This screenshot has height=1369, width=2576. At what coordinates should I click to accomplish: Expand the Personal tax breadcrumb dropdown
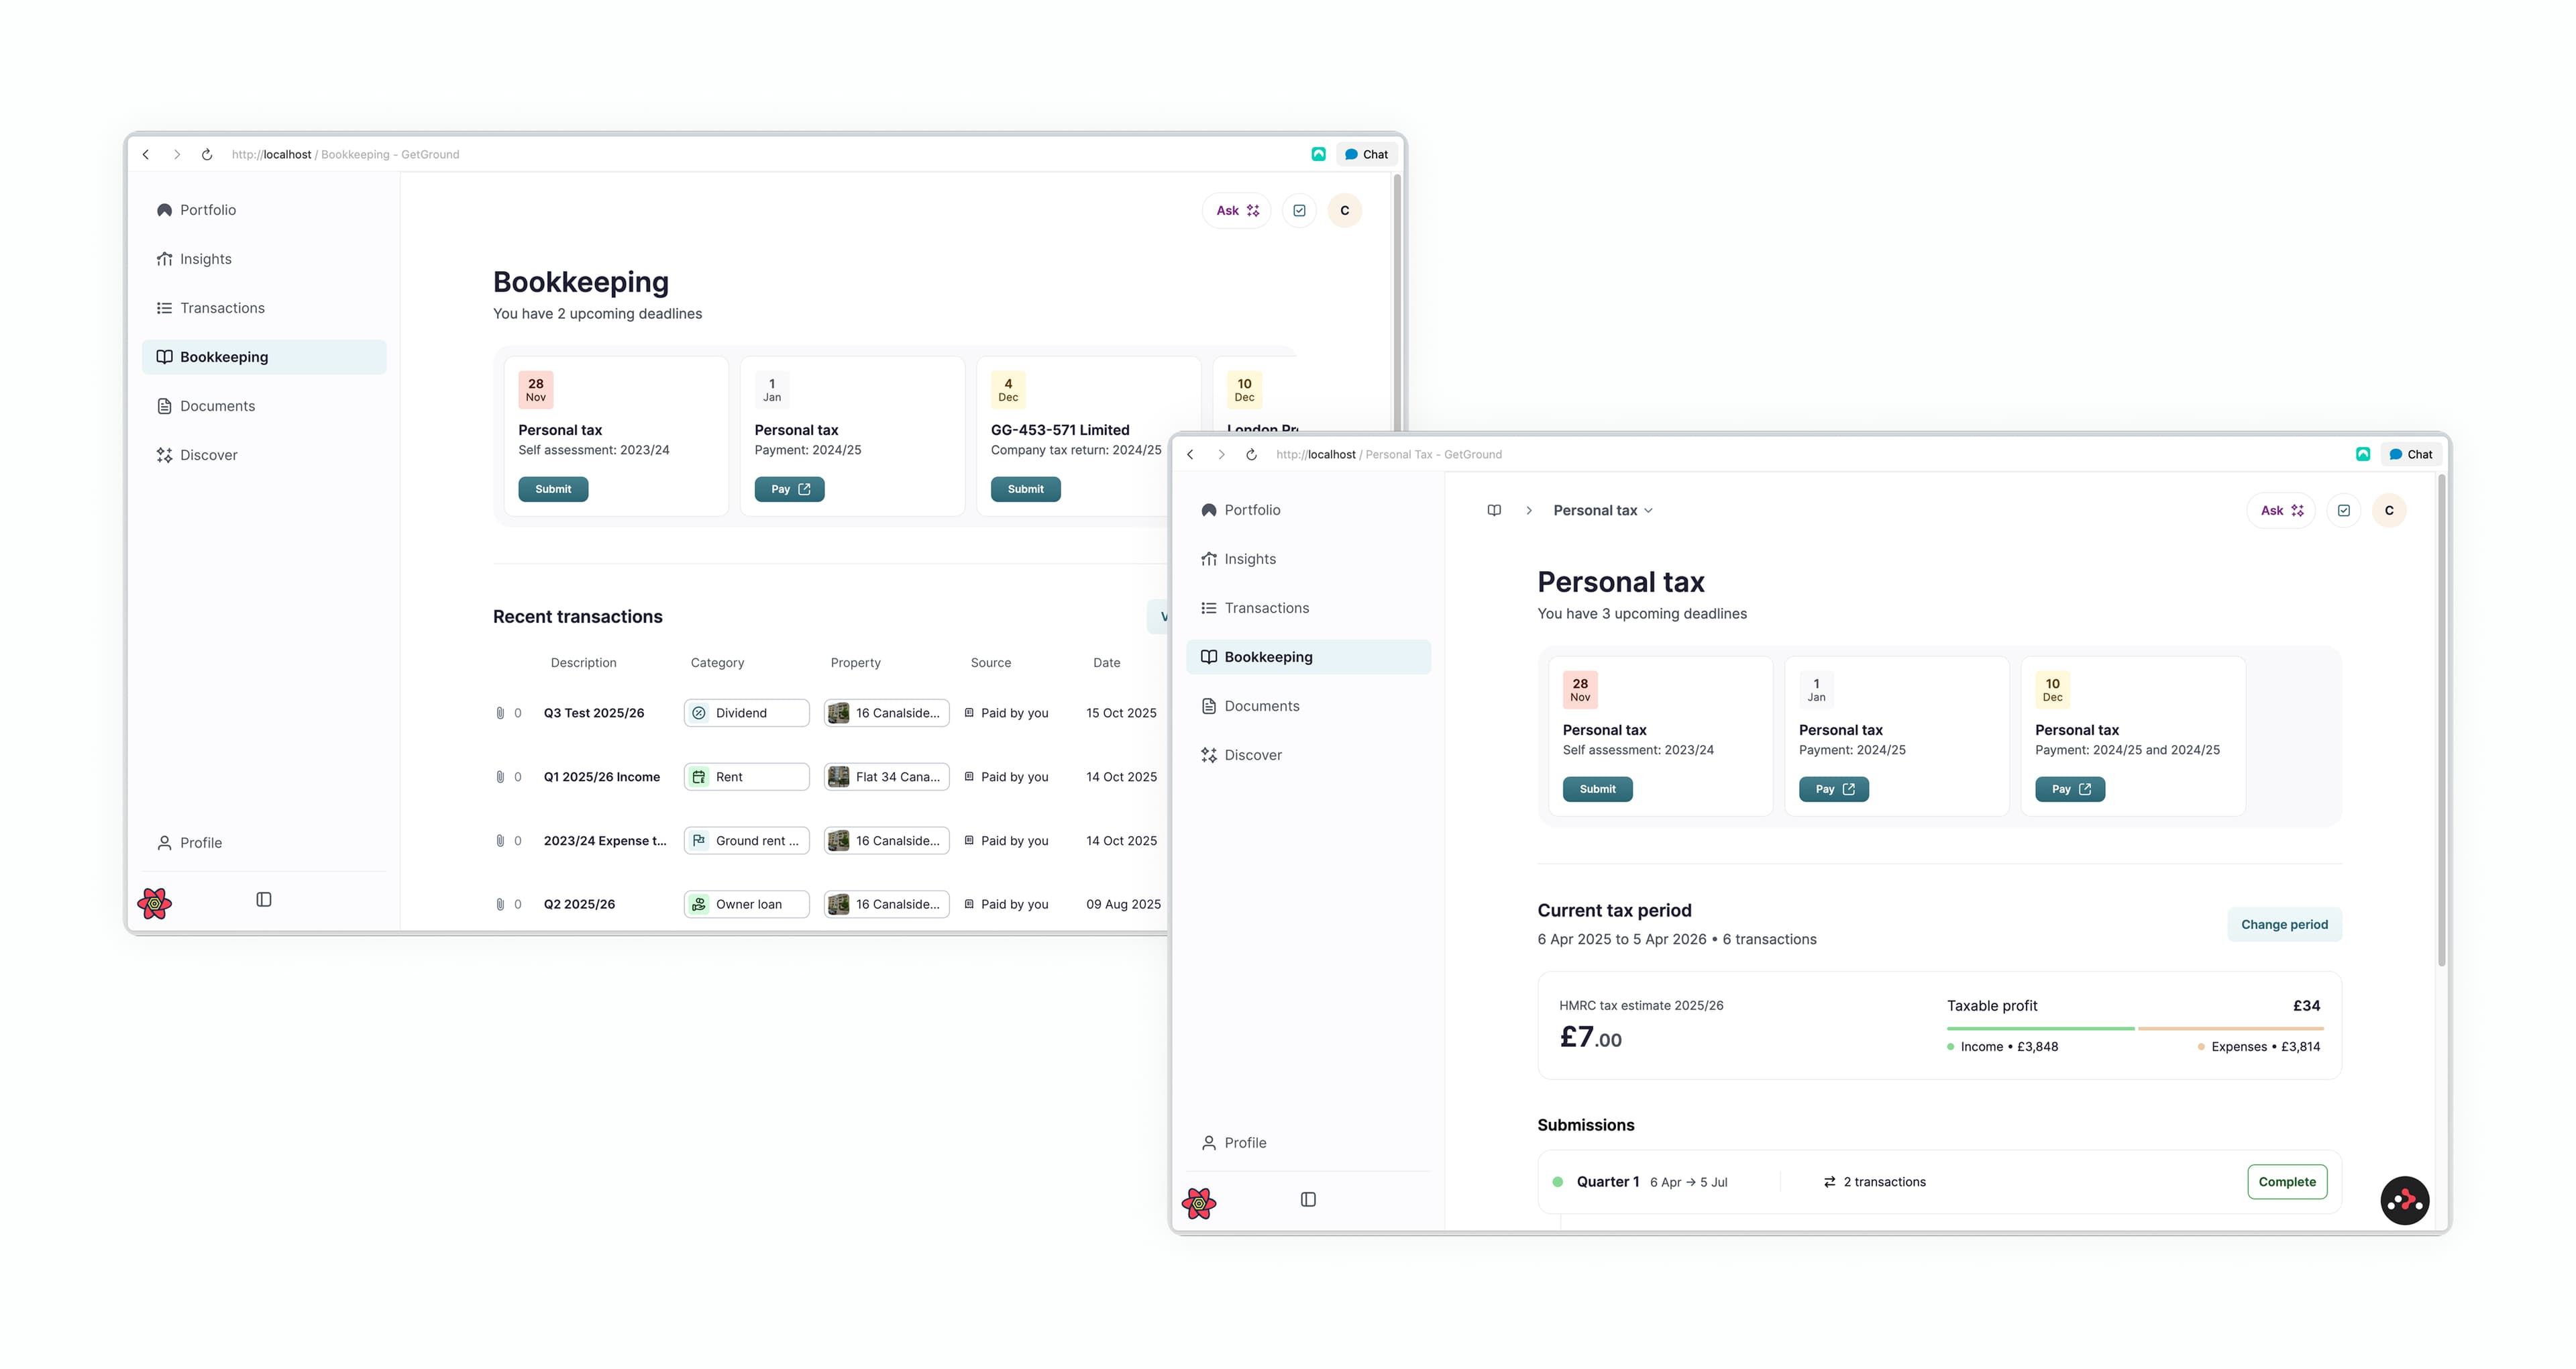[1651, 511]
